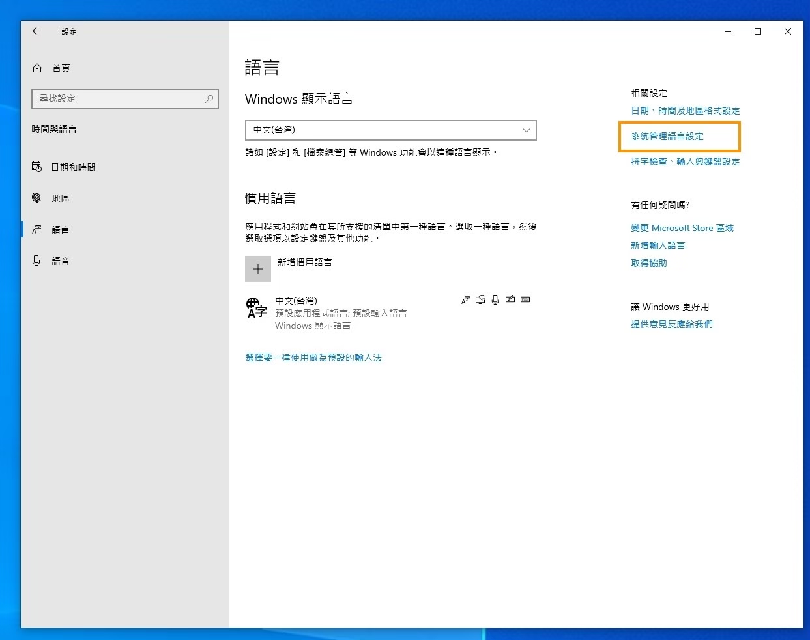Maximize the 設定 window

tap(758, 31)
